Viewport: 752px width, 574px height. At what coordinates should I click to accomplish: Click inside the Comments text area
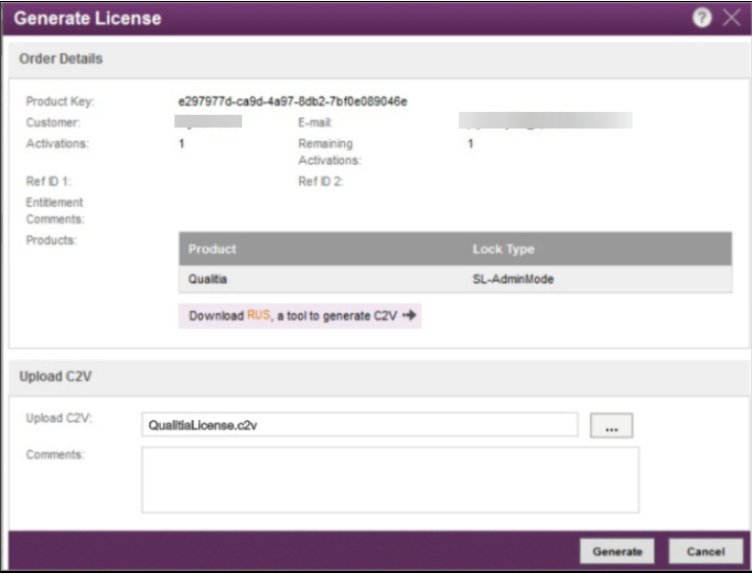[389, 479]
